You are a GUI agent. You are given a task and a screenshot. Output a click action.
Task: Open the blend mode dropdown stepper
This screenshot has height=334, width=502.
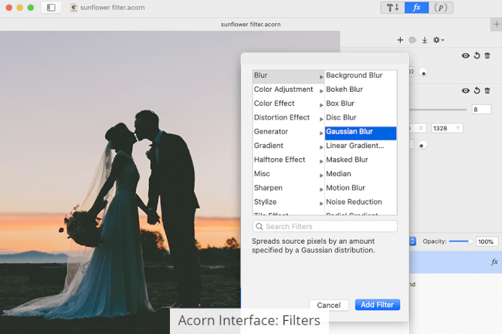[412, 241]
